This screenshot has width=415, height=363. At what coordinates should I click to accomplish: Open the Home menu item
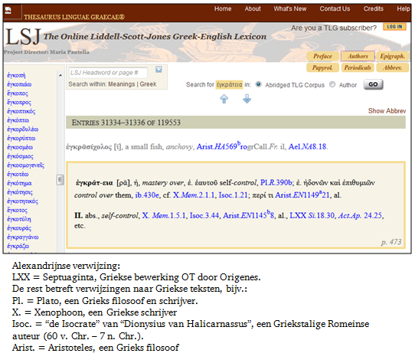(x=223, y=8)
